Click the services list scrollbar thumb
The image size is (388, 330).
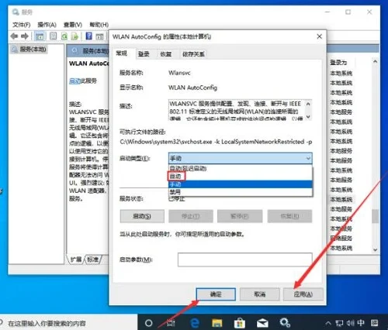click(x=375, y=216)
